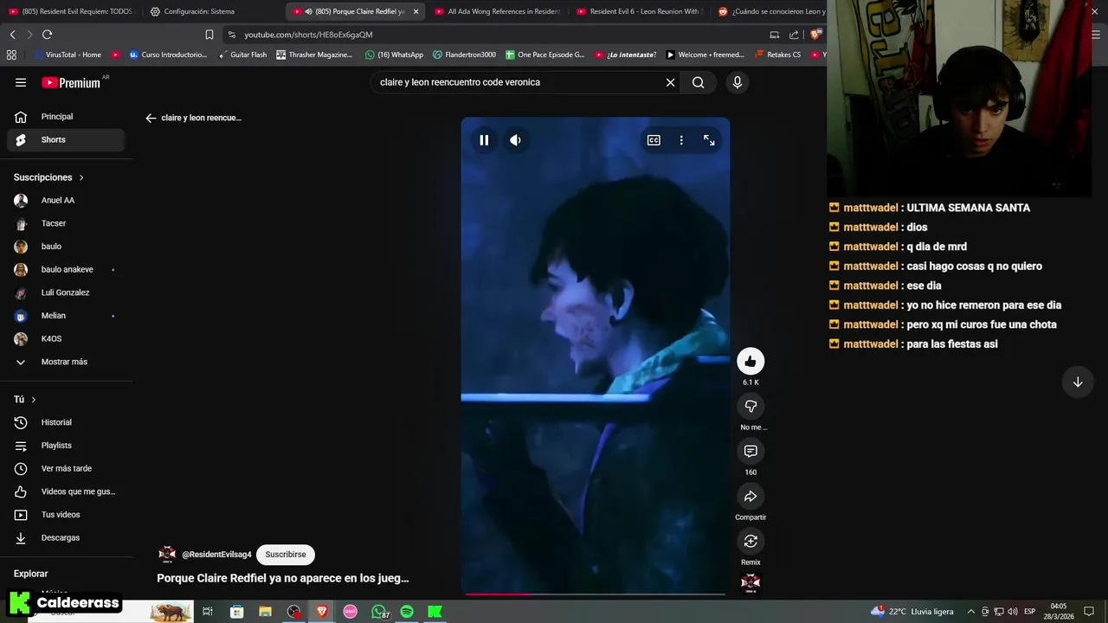This screenshot has height=623, width=1108.
Task: Jump to latest chat with down arrow
Action: (1078, 382)
